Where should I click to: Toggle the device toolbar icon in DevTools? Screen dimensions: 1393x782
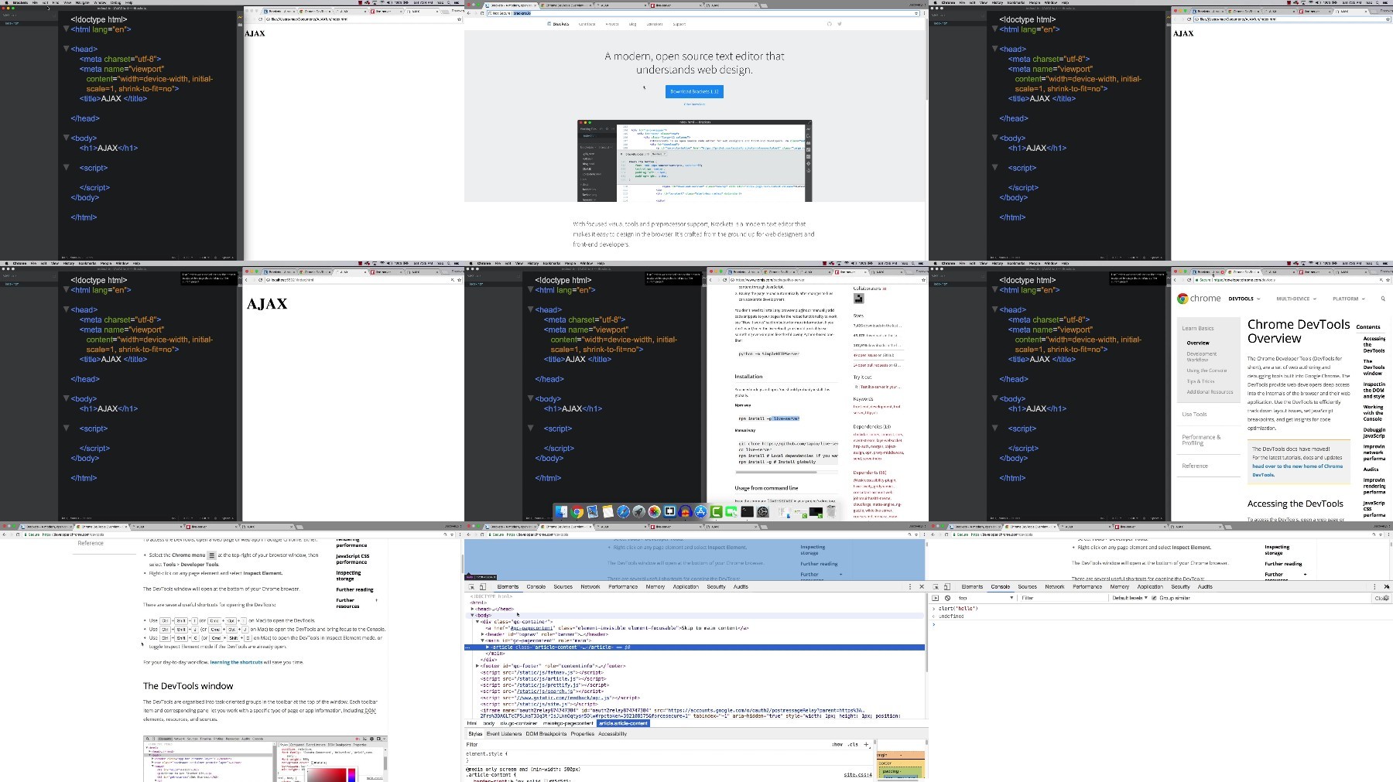(482, 587)
